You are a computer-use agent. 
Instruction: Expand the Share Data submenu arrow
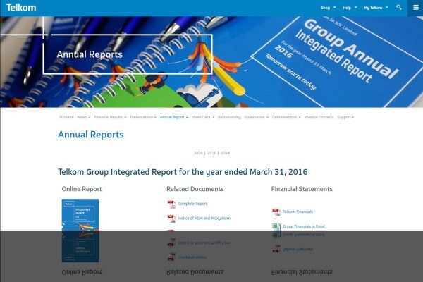[213, 118]
